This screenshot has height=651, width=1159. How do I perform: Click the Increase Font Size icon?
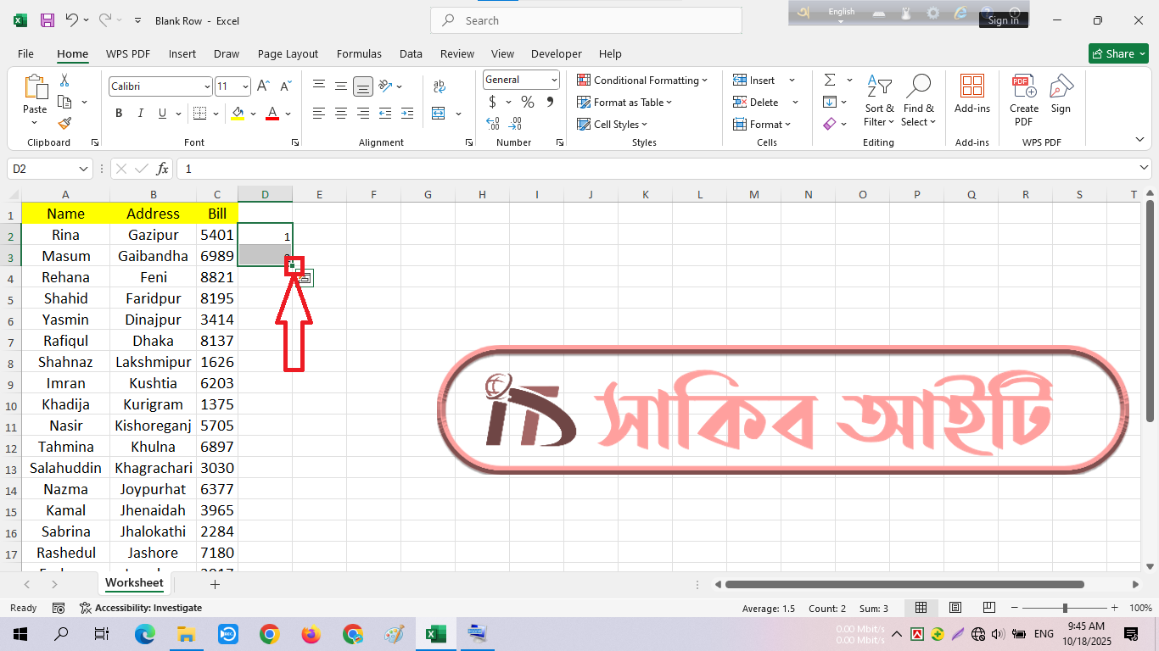click(263, 86)
